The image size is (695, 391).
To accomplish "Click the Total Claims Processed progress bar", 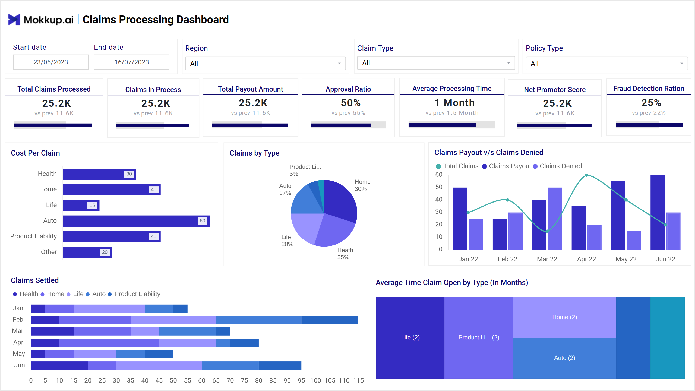I will point(53,125).
